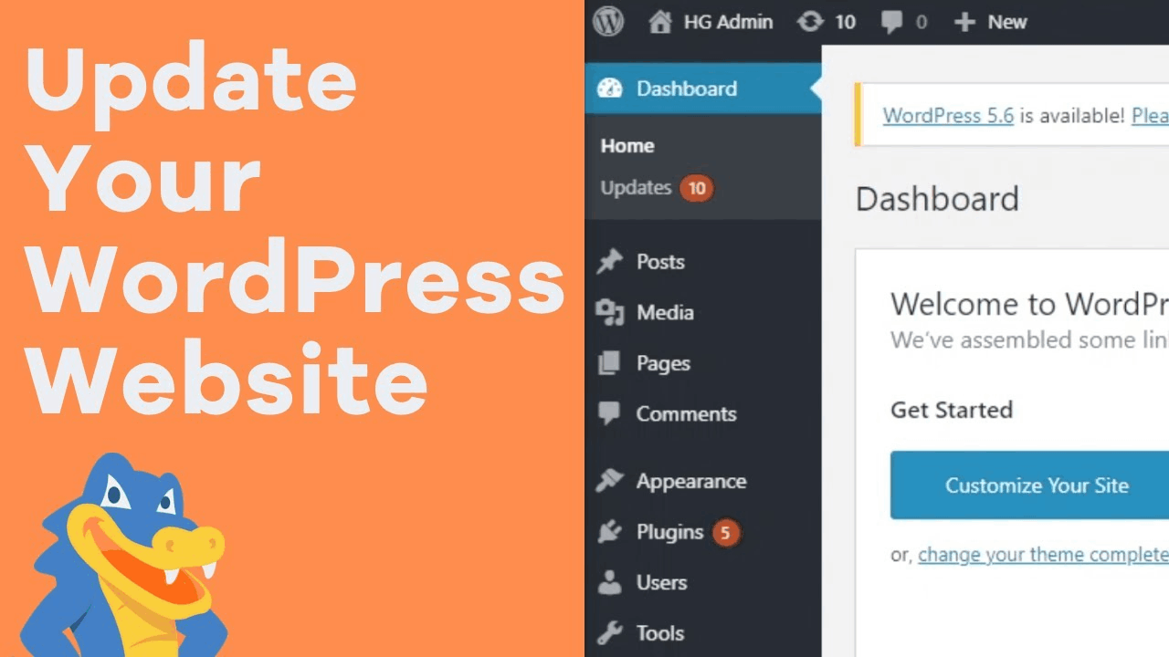Click the home icon beside HG Admin
This screenshot has height=657, width=1169.
(659, 22)
